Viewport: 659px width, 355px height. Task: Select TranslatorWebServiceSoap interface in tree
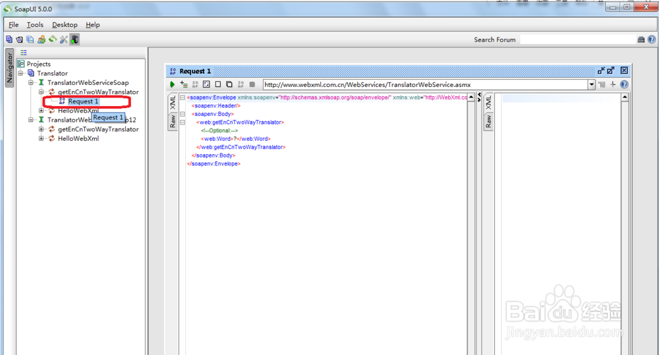click(88, 83)
